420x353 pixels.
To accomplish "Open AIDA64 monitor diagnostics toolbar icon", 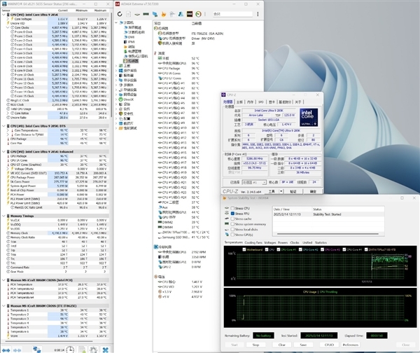I will [155, 14].
